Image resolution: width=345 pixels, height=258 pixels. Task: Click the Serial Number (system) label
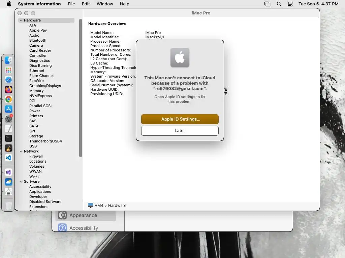[112, 85]
